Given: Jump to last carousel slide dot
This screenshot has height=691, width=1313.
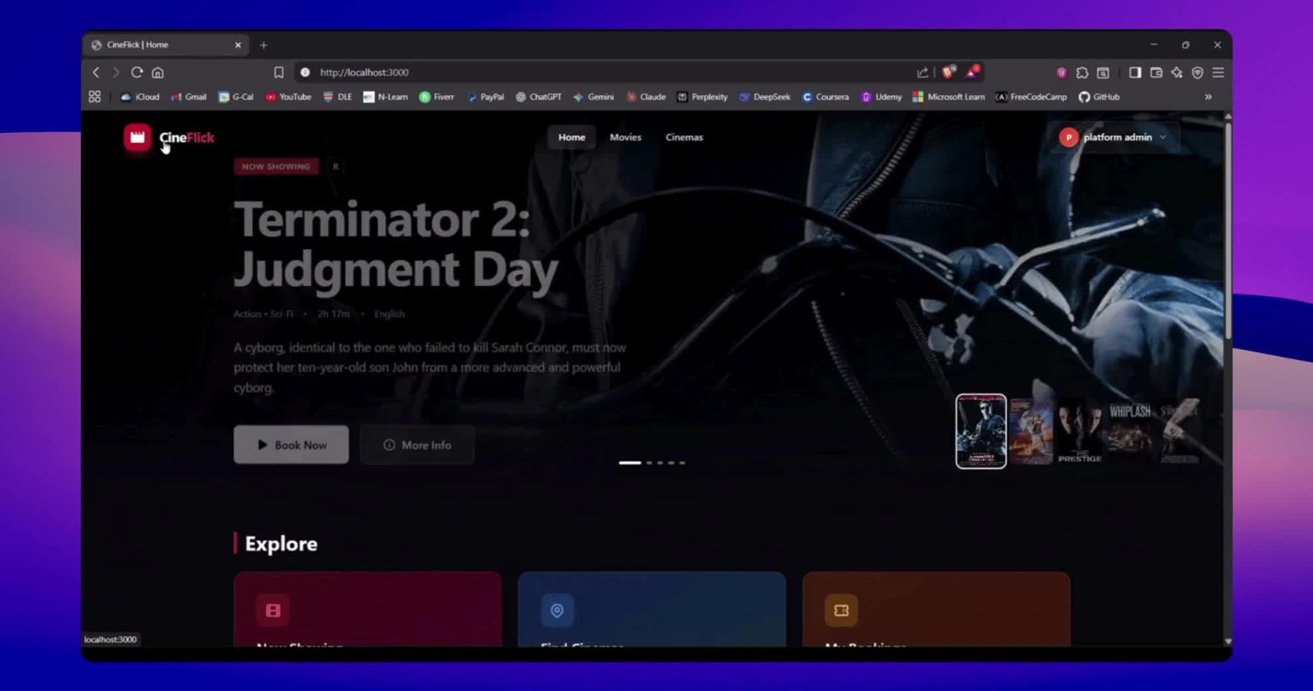Looking at the screenshot, I should pyautogui.click(x=682, y=463).
